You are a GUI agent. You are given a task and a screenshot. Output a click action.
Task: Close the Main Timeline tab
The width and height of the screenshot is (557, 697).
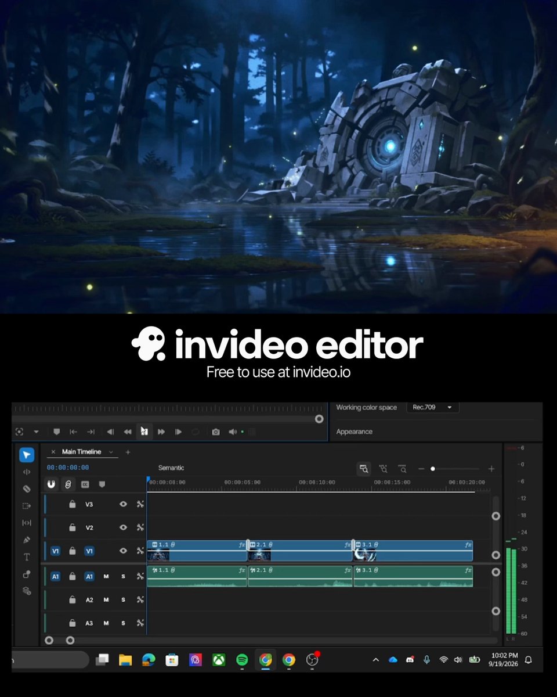[x=53, y=452]
